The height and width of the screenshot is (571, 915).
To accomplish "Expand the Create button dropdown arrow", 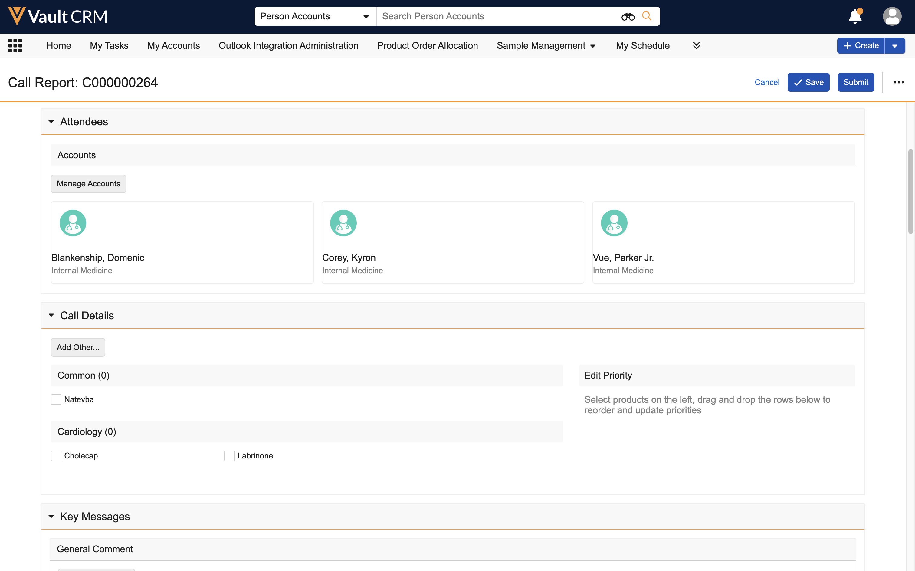I will [x=895, y=46].
